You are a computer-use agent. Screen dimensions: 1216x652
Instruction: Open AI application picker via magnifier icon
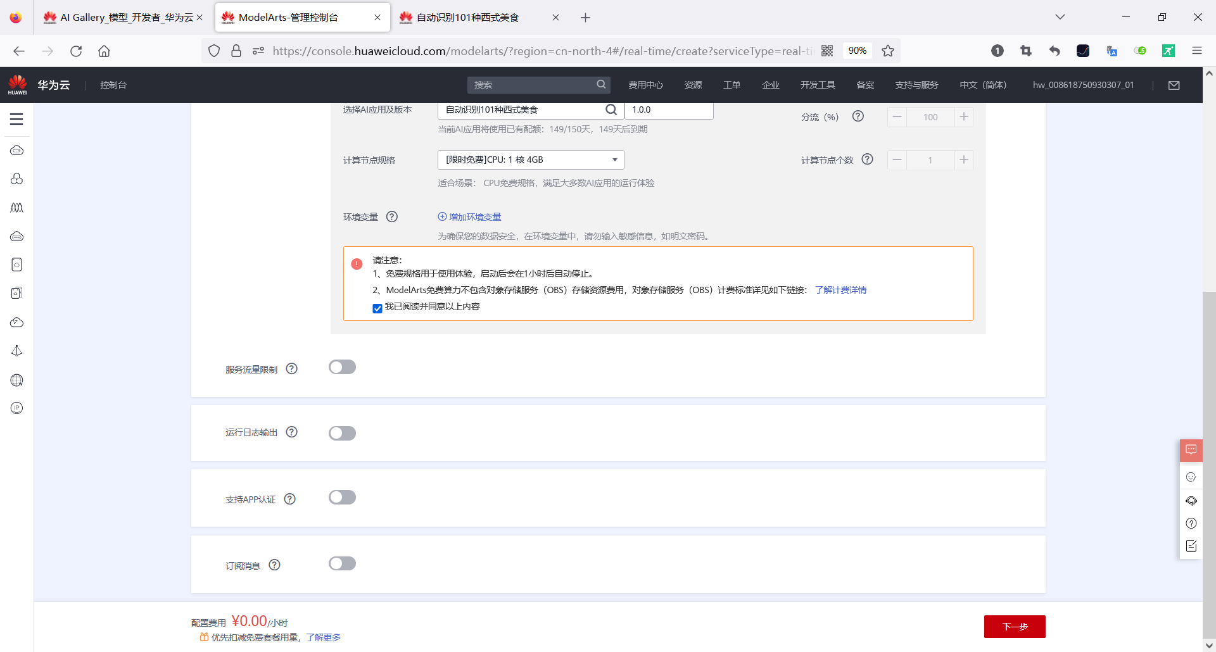611,110
